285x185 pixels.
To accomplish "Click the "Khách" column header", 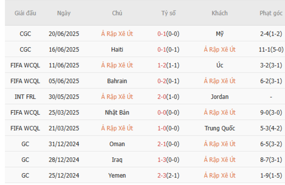I will tap(220, 13).
